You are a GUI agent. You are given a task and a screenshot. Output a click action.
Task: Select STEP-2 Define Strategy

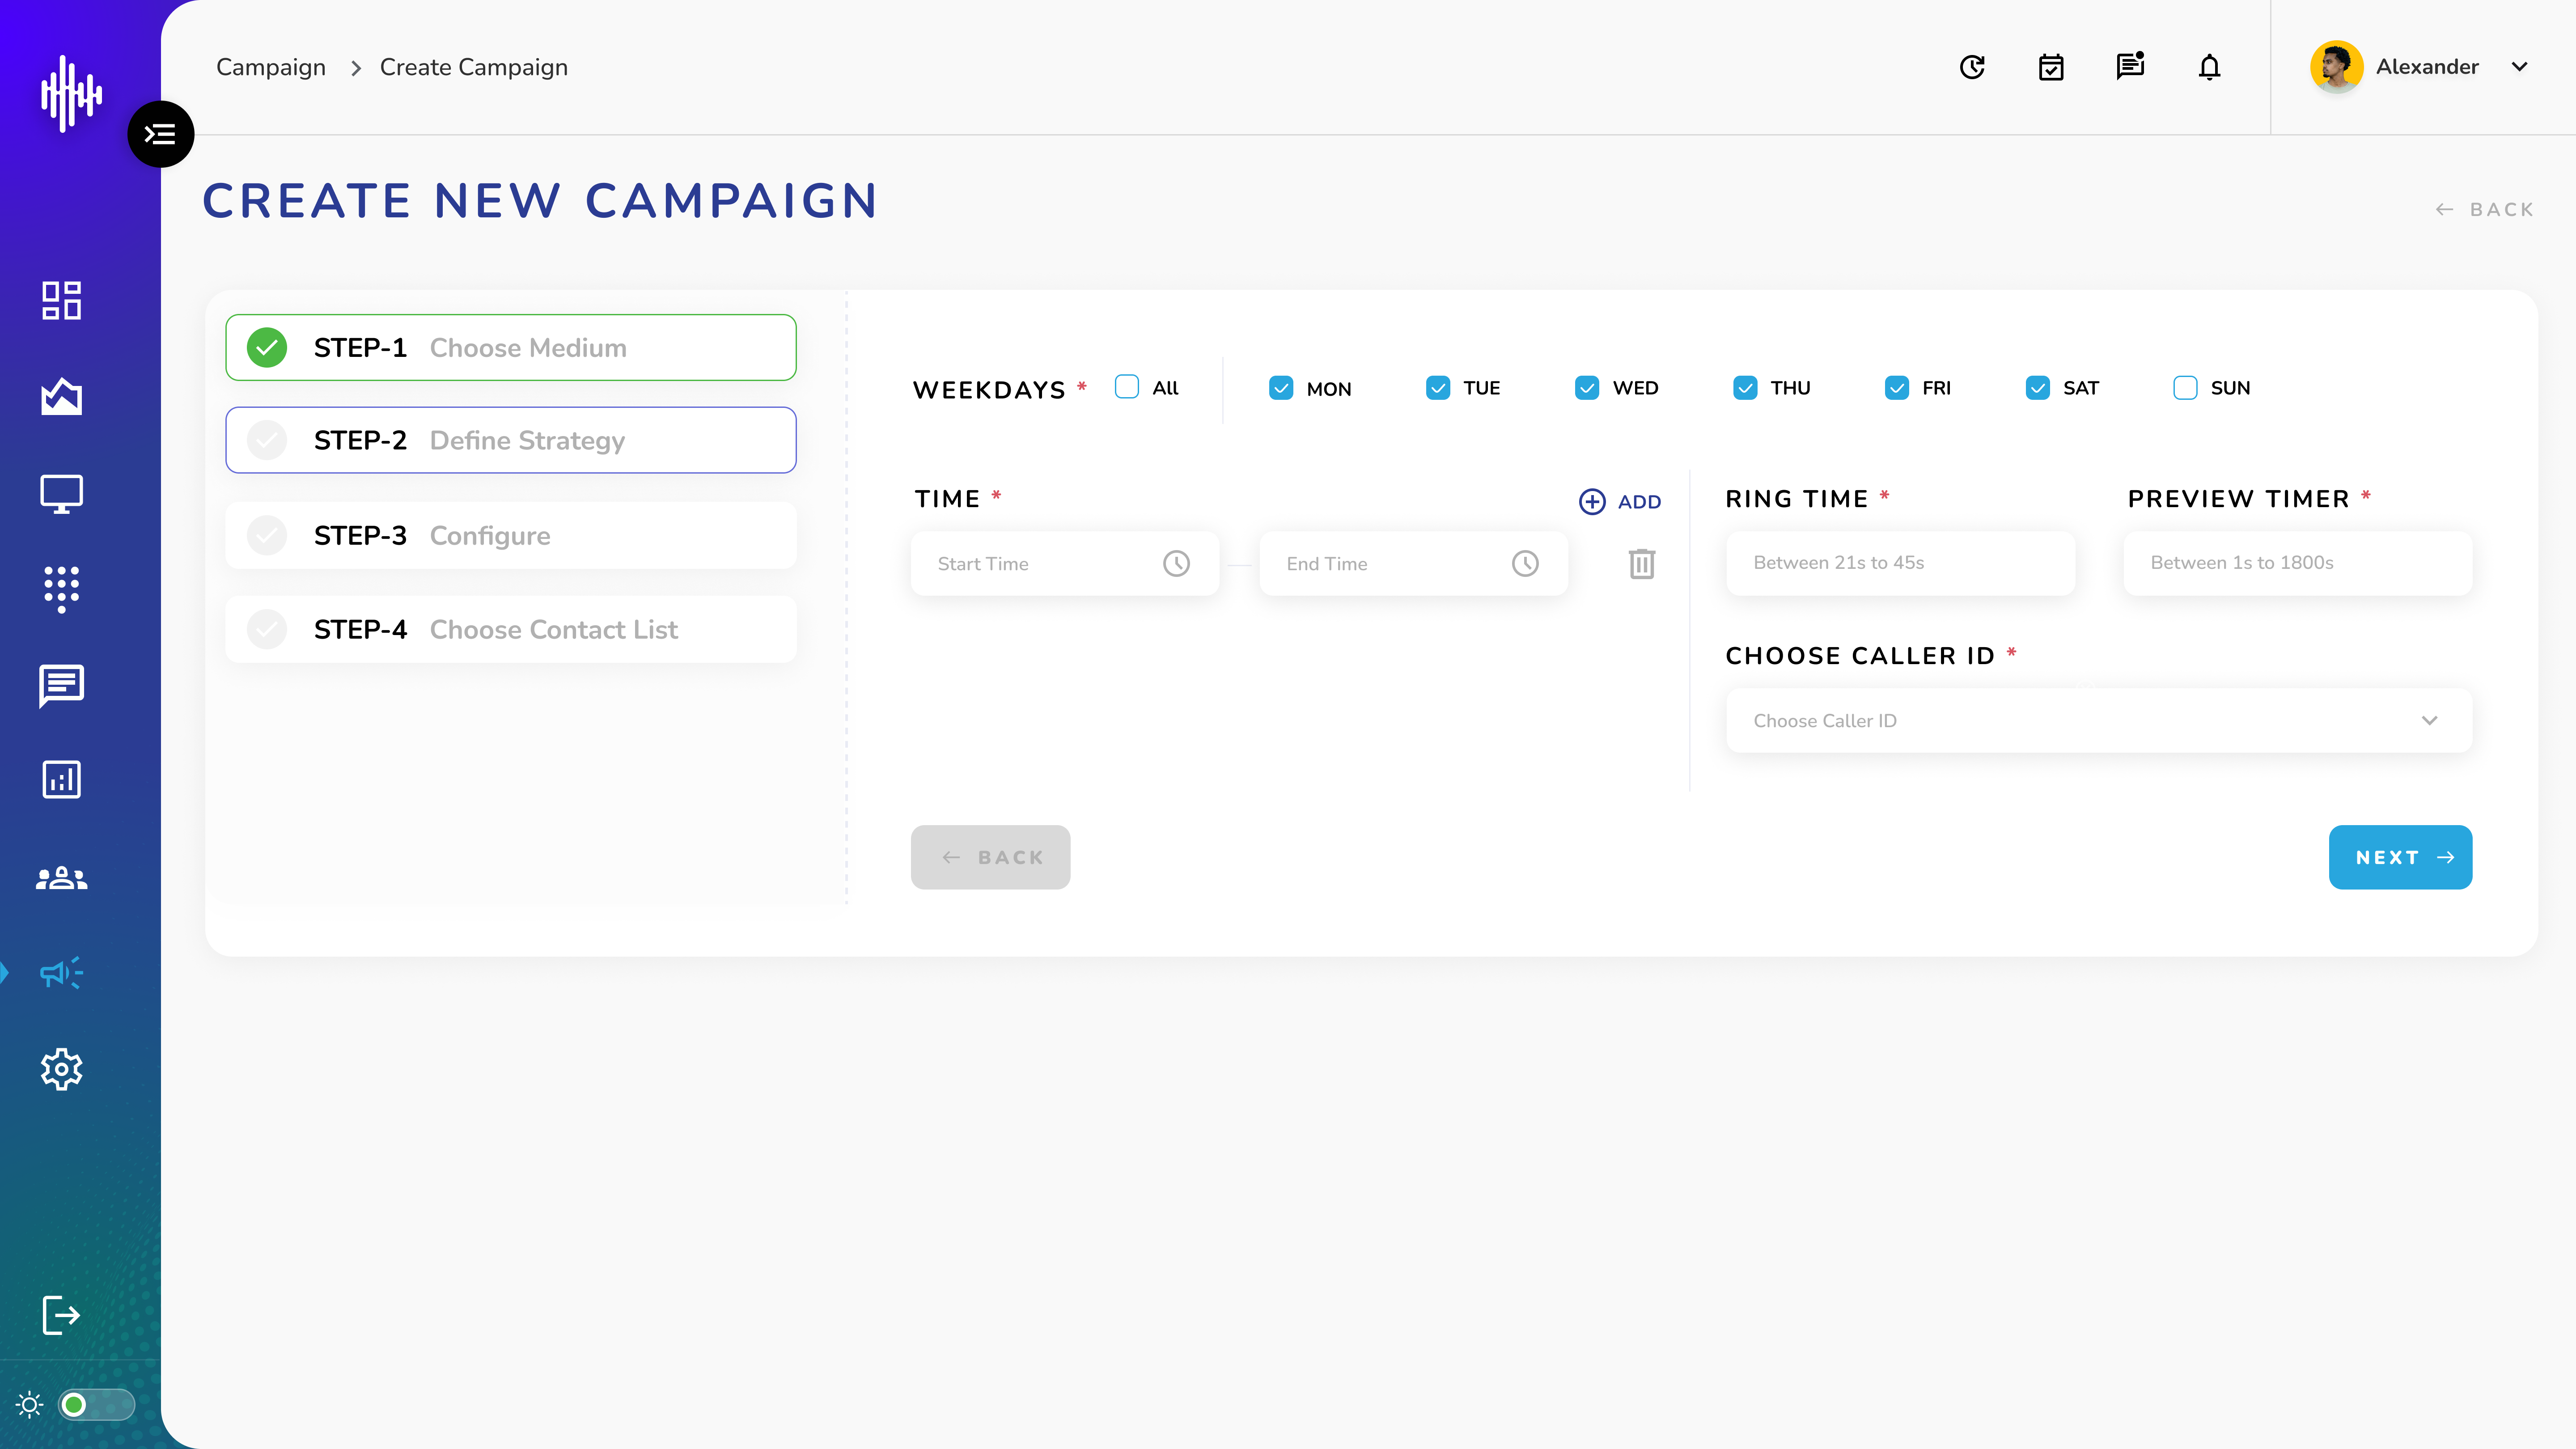511,441
